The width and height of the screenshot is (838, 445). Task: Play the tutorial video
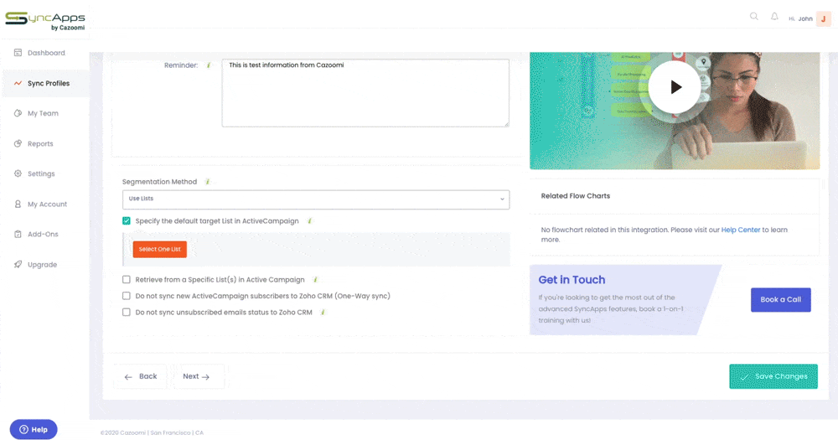click(675, 87)
